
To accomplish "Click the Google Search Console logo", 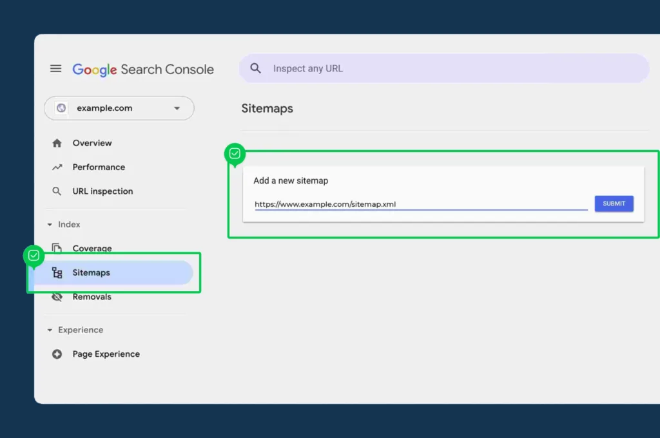I will pos(142,70).
